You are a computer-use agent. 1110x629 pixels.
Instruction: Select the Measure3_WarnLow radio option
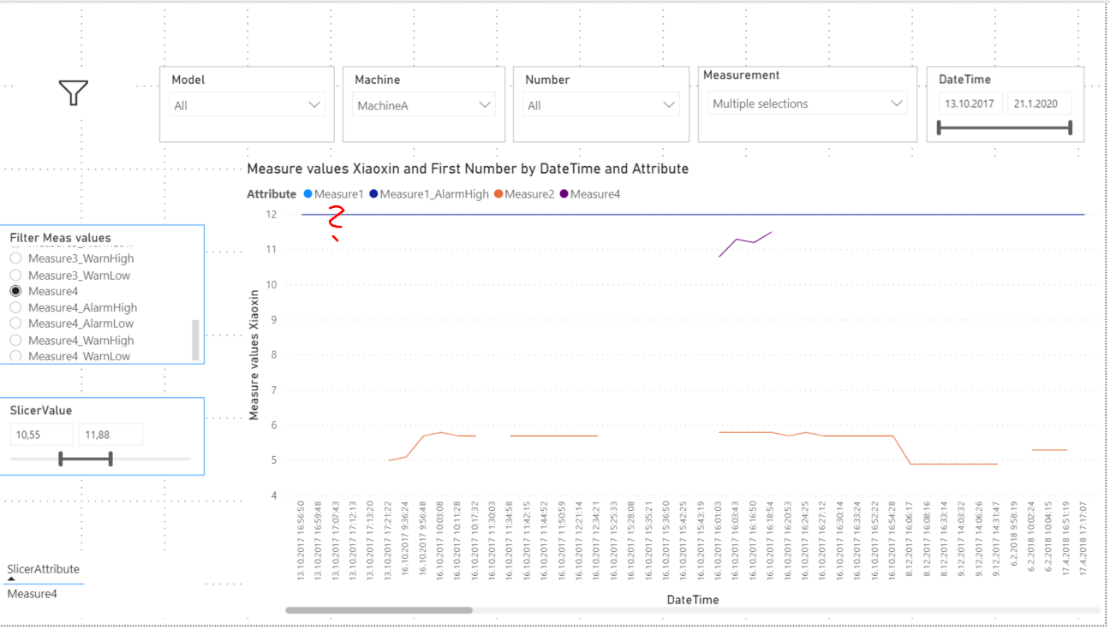tap(15, 276)
